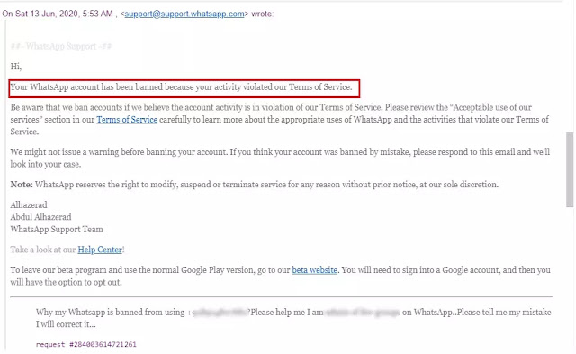Screen dimensions: 576x354
Task: Click the bold 'Note:' label
Action: (22, 184)
